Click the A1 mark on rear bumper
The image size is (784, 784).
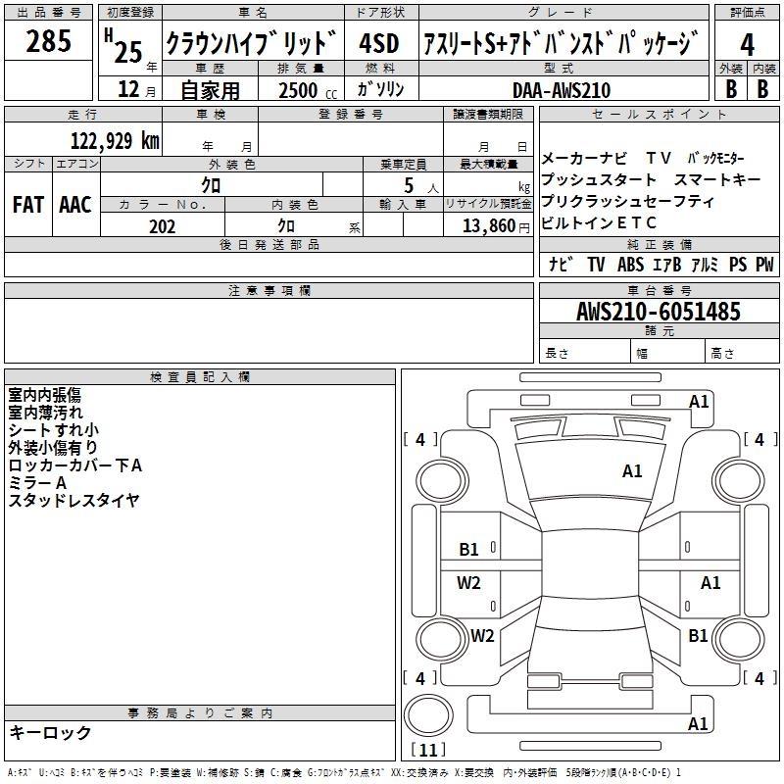click(698, 723)
